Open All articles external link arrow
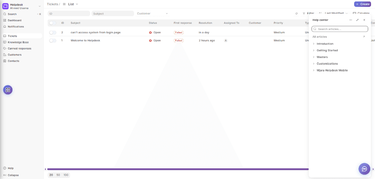 pos(364,37)
